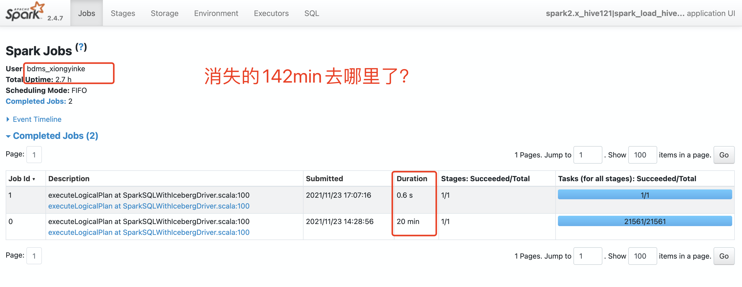Select the items per page input field
Viewport: 742px width, 287px height.
click(x=642, y=155)
